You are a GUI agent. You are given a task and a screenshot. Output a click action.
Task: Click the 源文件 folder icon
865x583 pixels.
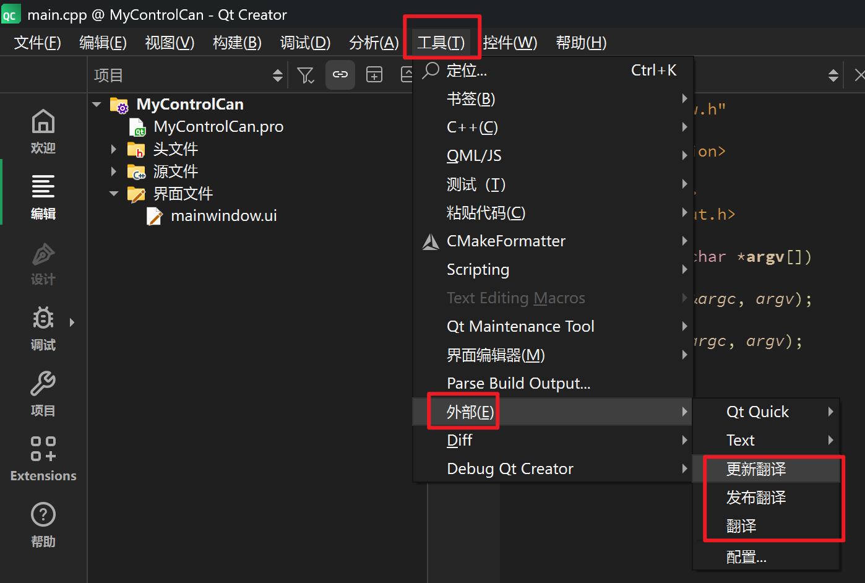pos(136,171)
